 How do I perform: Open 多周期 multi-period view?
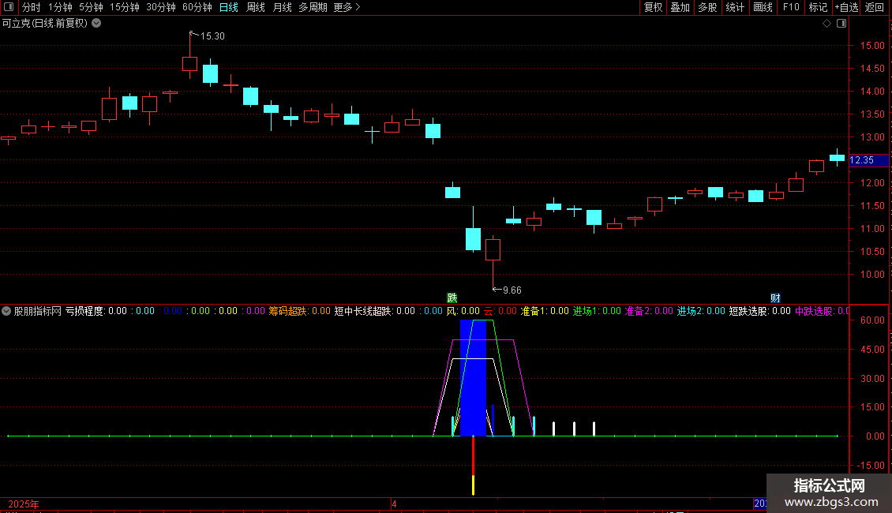pyautogui.click(x=313, y=7)
